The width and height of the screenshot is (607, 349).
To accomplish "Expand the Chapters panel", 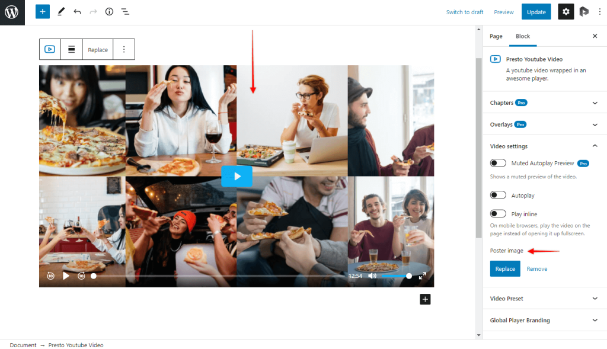I will 545,103.
